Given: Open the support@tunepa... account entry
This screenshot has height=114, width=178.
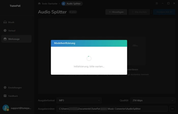Looking at the screenshot, I should tap(21, 108).
